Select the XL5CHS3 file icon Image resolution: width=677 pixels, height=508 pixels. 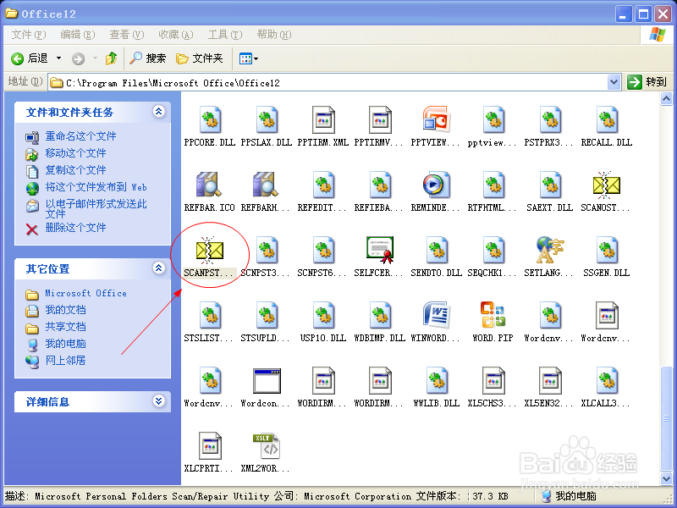(x=493, y=380)
